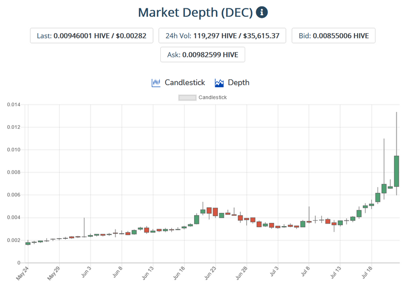Click the Jun 28 x-axis label
Screen dimensions: 405x285
pyautogui.click(x=241, y=273)
